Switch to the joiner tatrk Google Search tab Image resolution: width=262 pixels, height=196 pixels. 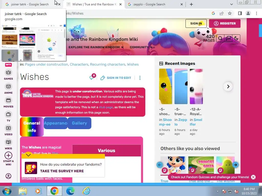[x=30, y=4]
